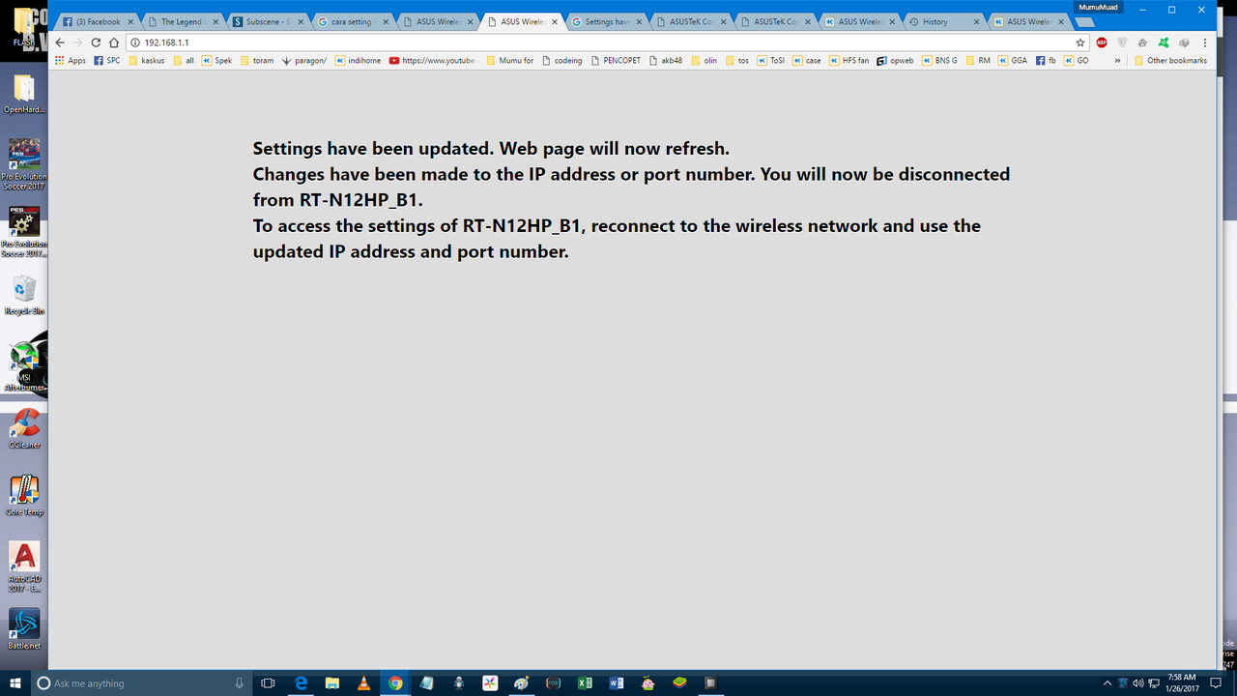Open the BlueStacks taskbar icon
The width and height of the screenshot is (1237, 696).
point(679,683)
